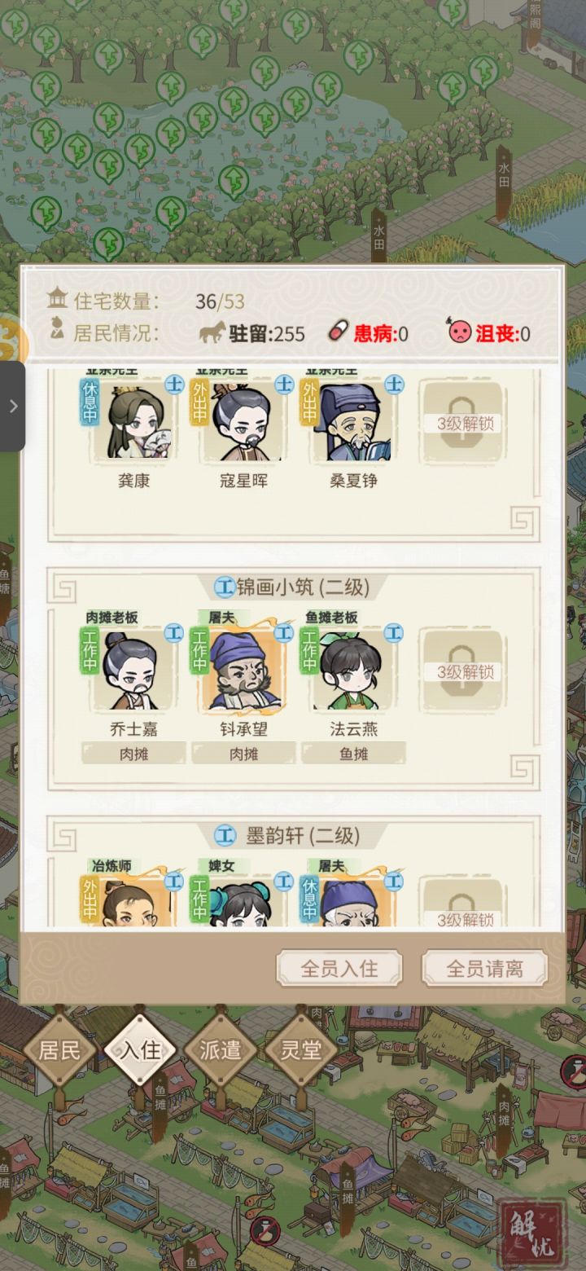
Task: Click the 锦画小筑 (二级) house header
Action: 292,587
